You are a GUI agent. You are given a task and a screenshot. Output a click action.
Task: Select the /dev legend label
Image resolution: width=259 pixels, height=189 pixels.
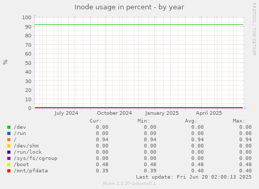coord(20,127)
